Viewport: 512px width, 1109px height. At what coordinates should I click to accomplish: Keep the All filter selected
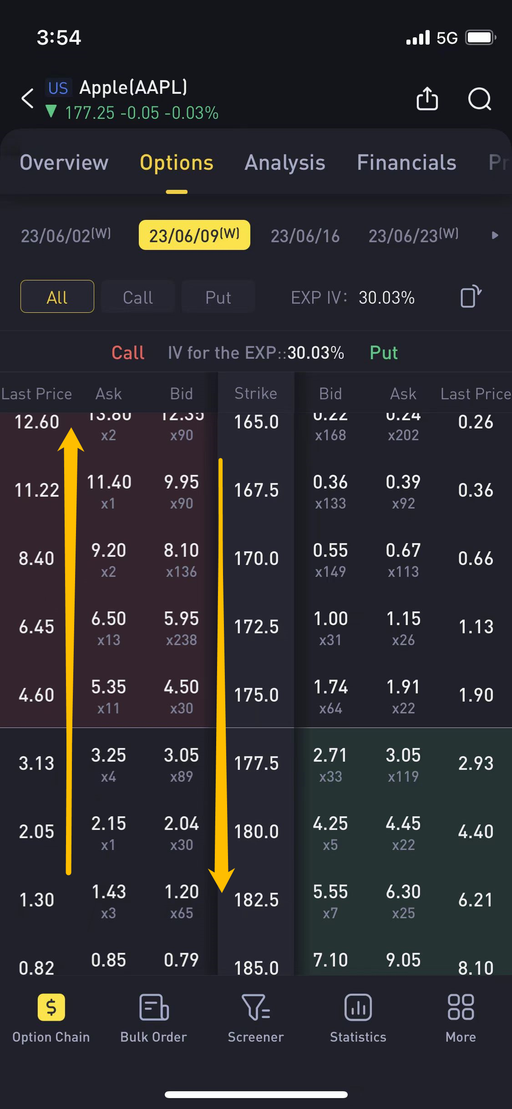click(57, 296)
